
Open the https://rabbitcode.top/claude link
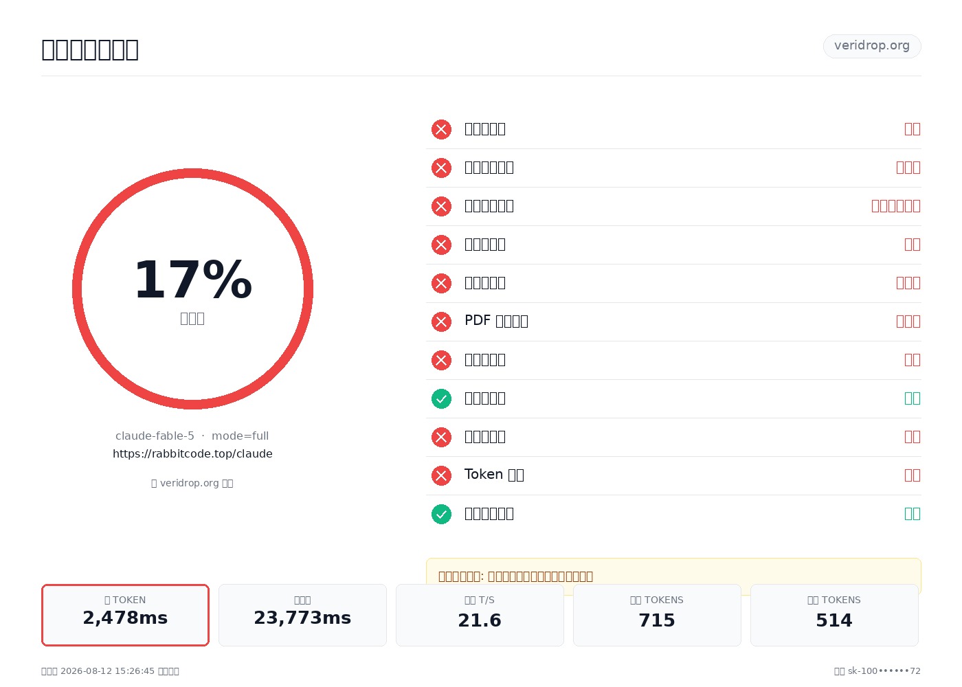click(192, 453)
